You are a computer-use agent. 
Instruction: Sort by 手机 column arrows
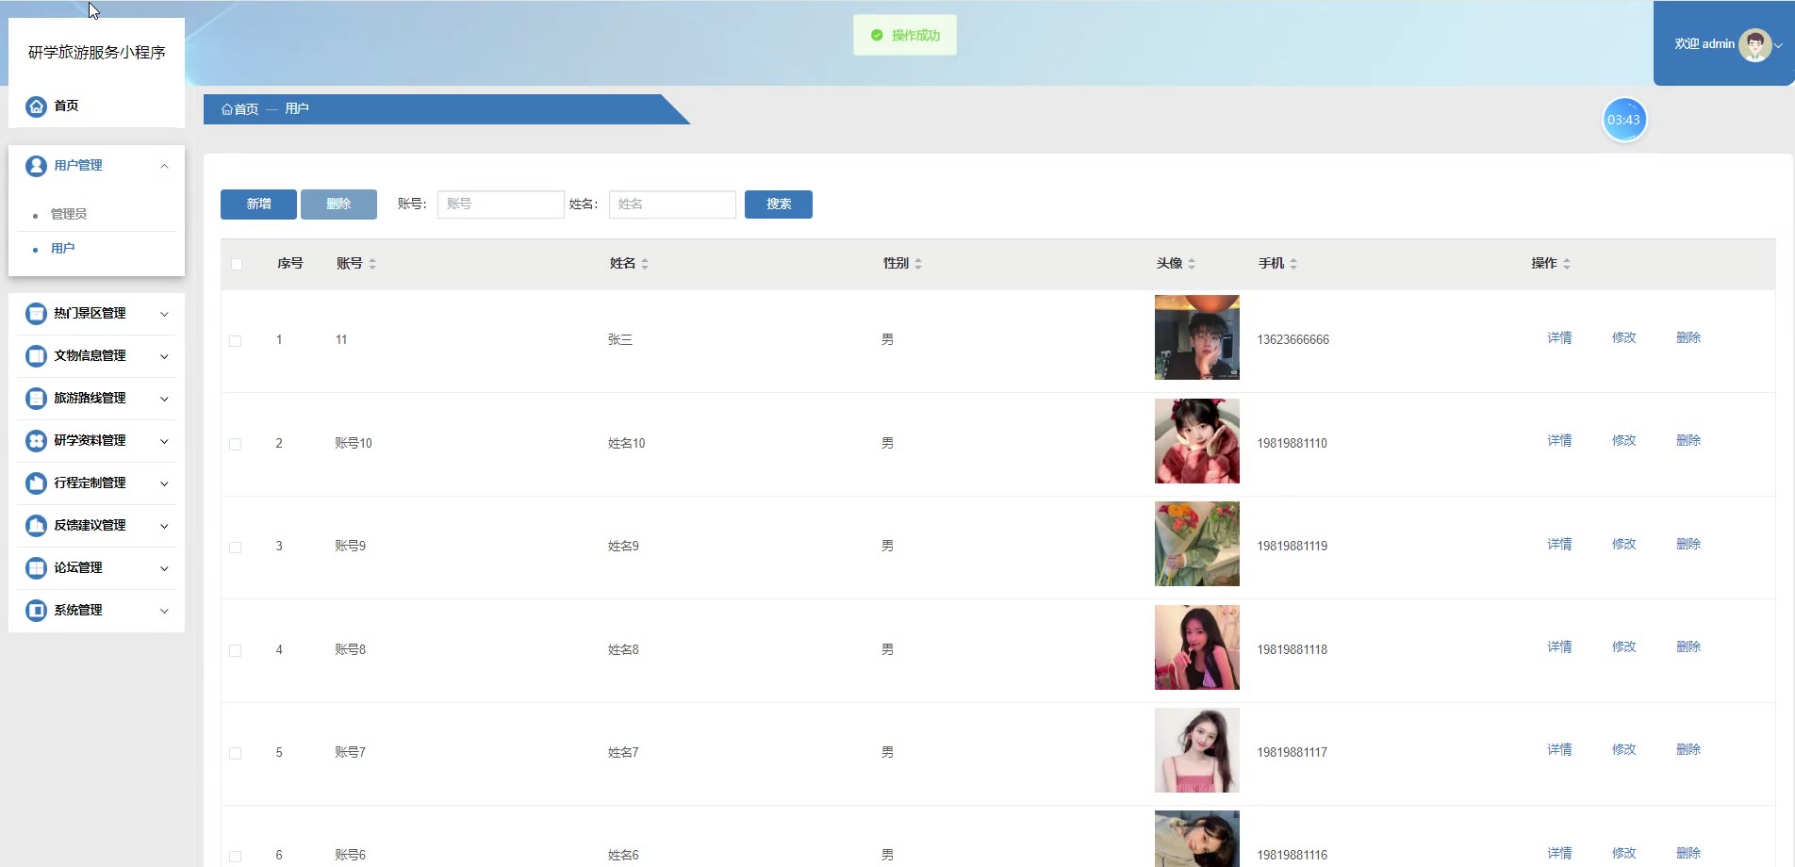[1293, 264]
